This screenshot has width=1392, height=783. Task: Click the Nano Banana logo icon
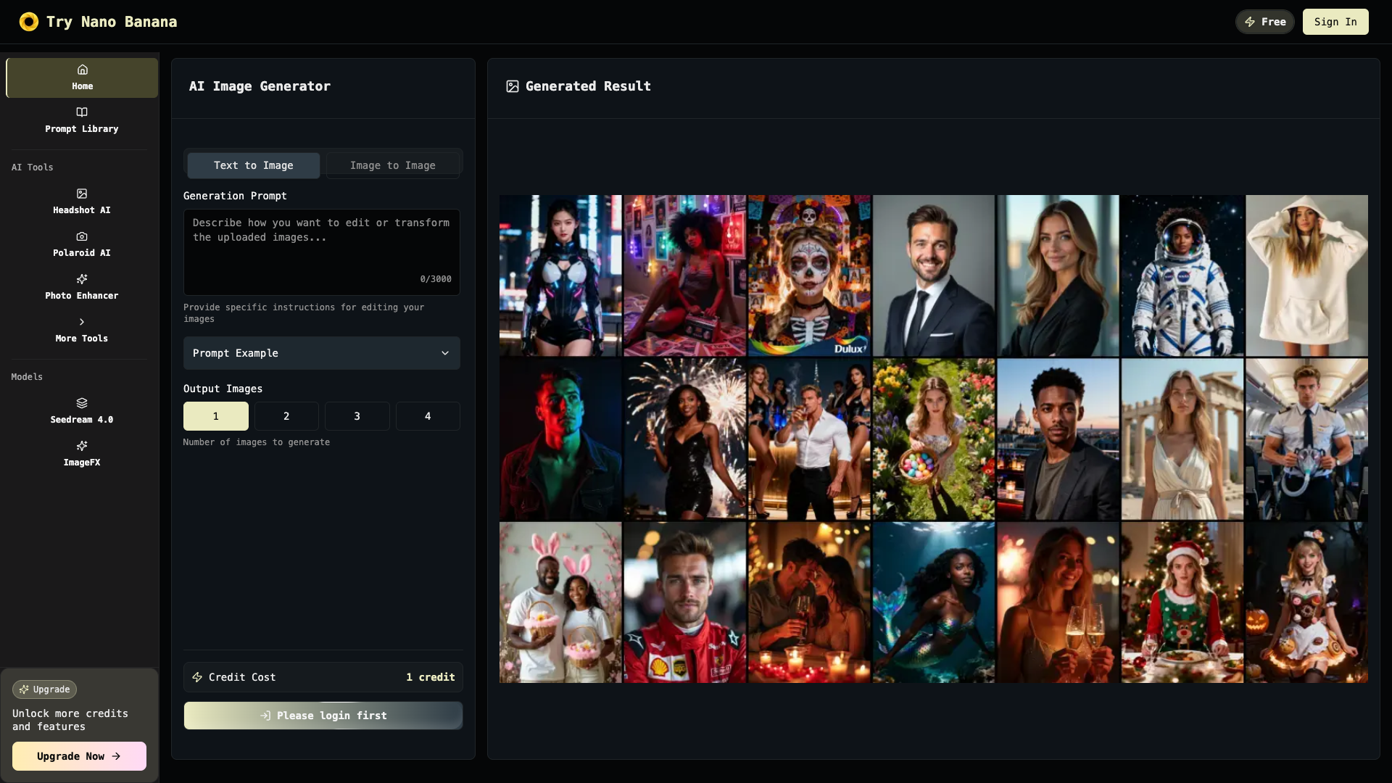tap(29, 22)
